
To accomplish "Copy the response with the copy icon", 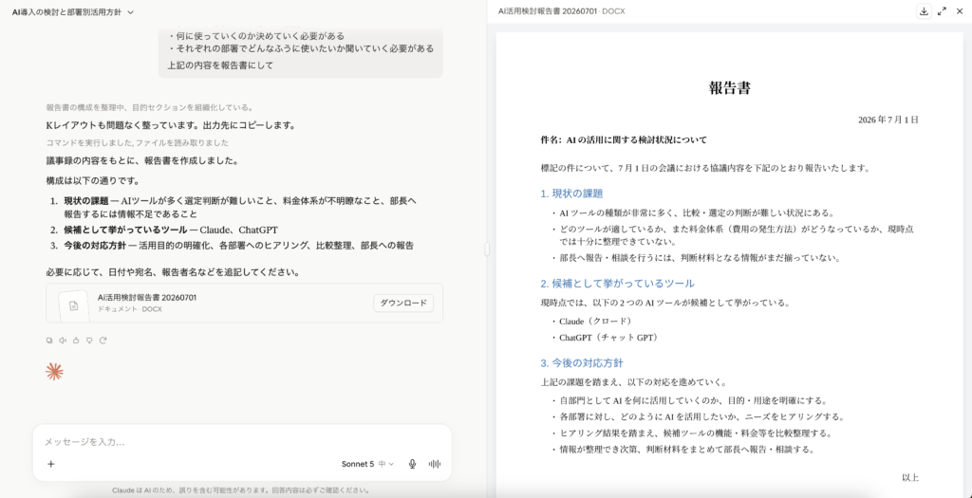I will coord(49,340).
